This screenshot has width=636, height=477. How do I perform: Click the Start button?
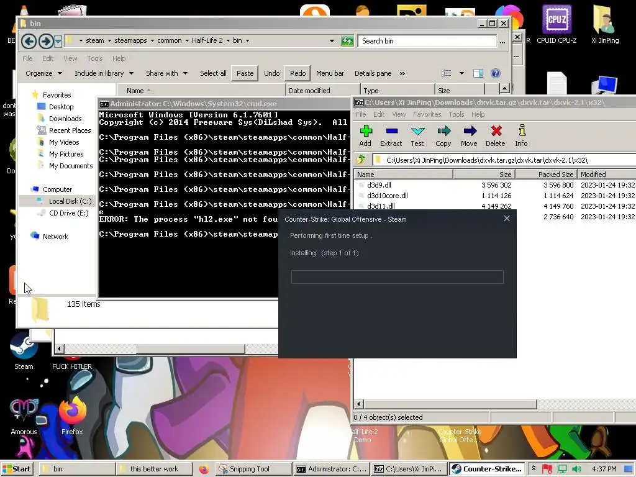click(17, 469)
